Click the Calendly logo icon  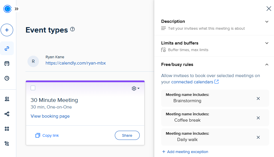pyautogui.click(x=7, y=9)
